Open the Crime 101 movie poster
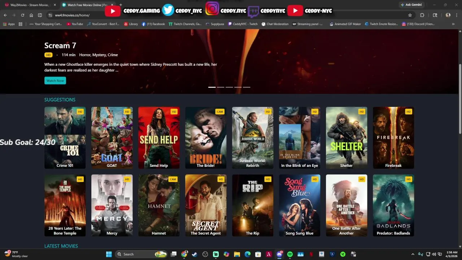Viewport: 462px width, 260px height. (65, 138)
